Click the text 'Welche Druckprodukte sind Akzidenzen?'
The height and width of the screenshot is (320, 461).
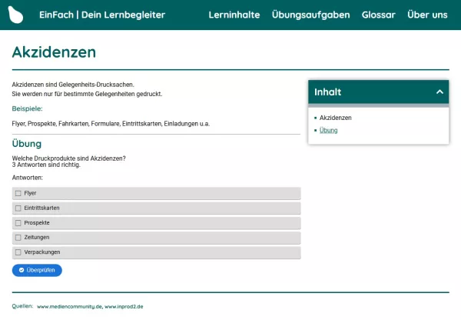(69, 158)
